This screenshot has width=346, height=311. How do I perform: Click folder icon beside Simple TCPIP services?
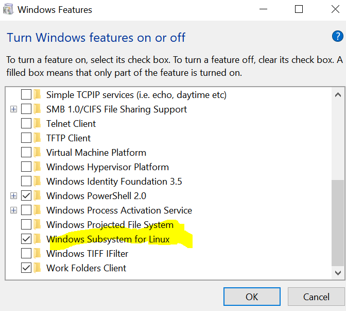pos(37,95)
